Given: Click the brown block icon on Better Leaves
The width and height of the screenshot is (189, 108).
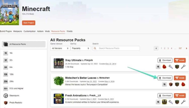Looking at the screenshot, I should click(x=171, y=84).
